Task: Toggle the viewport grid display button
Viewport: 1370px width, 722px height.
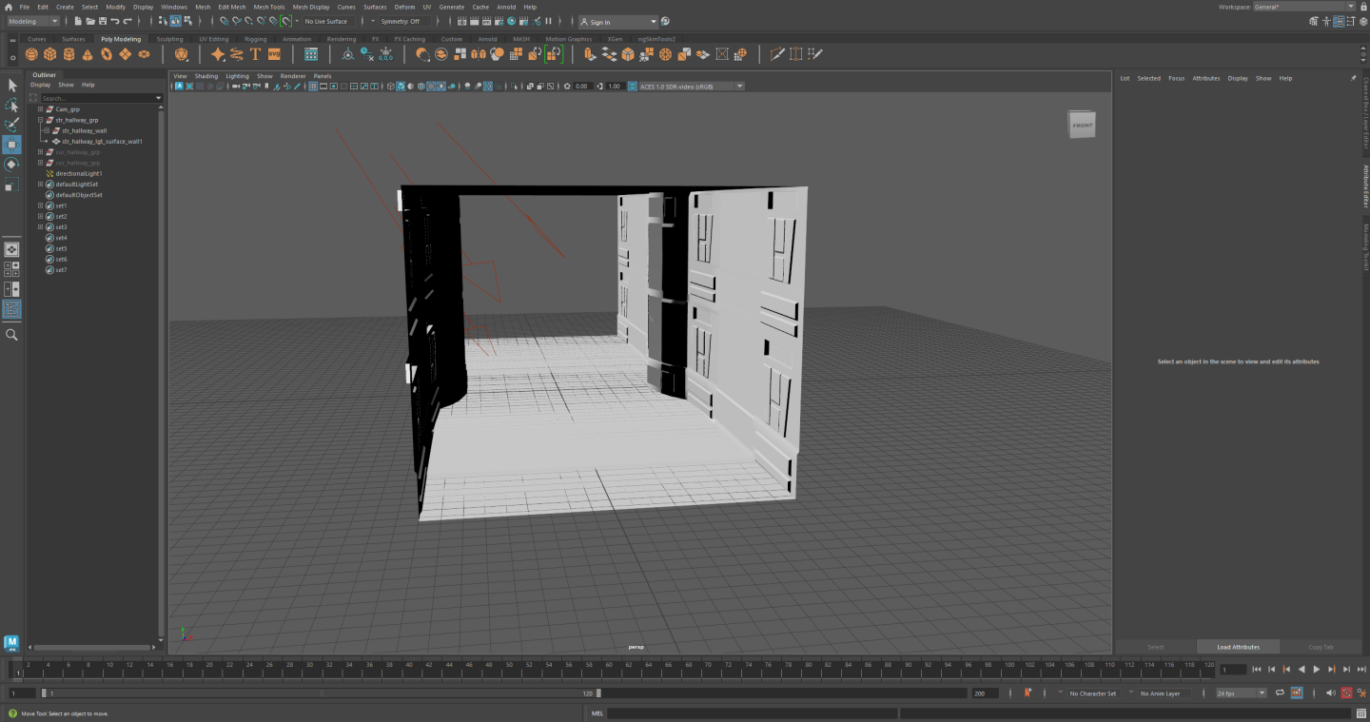Action: click(x=312, y=87)
